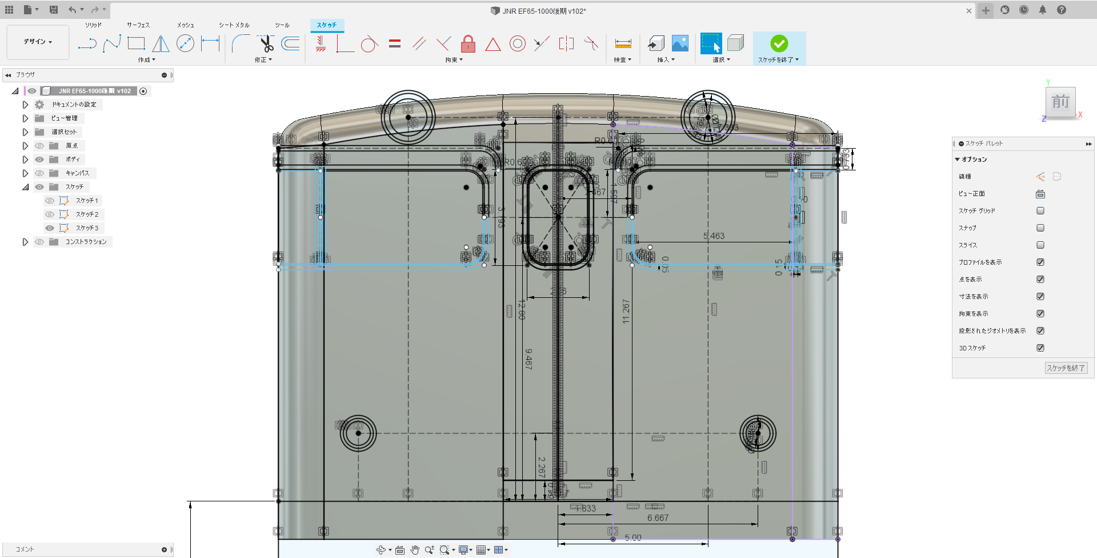Click the Trim scissors tool

click(265, 43)
